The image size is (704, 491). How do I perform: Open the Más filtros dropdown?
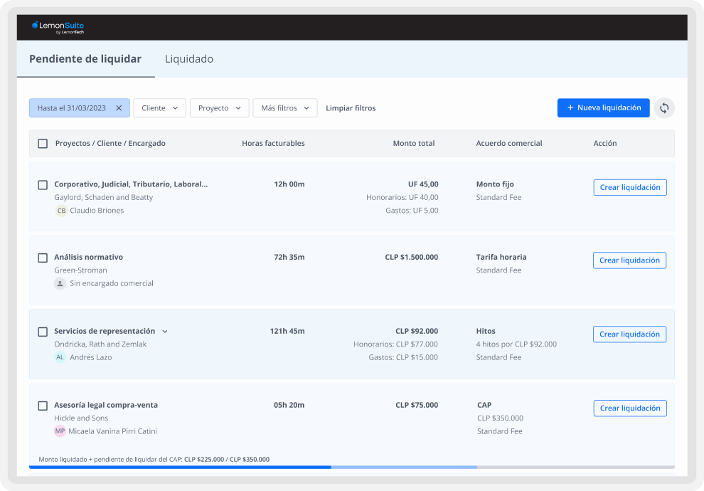[285, 108]
